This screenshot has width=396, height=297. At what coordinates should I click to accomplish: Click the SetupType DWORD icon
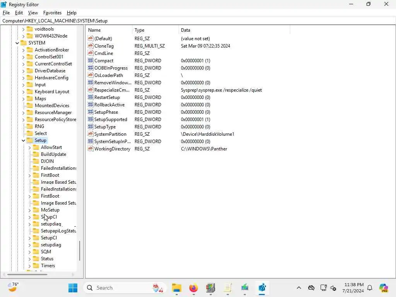point(90,126)
